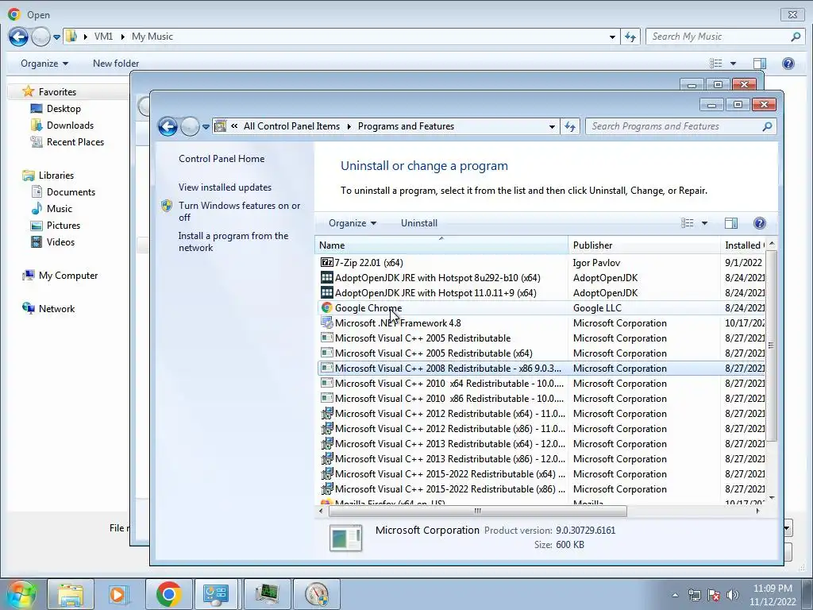The image size is (813, 610).
Task: Click Google LLC publisher cell
Action: click(597, 307)
